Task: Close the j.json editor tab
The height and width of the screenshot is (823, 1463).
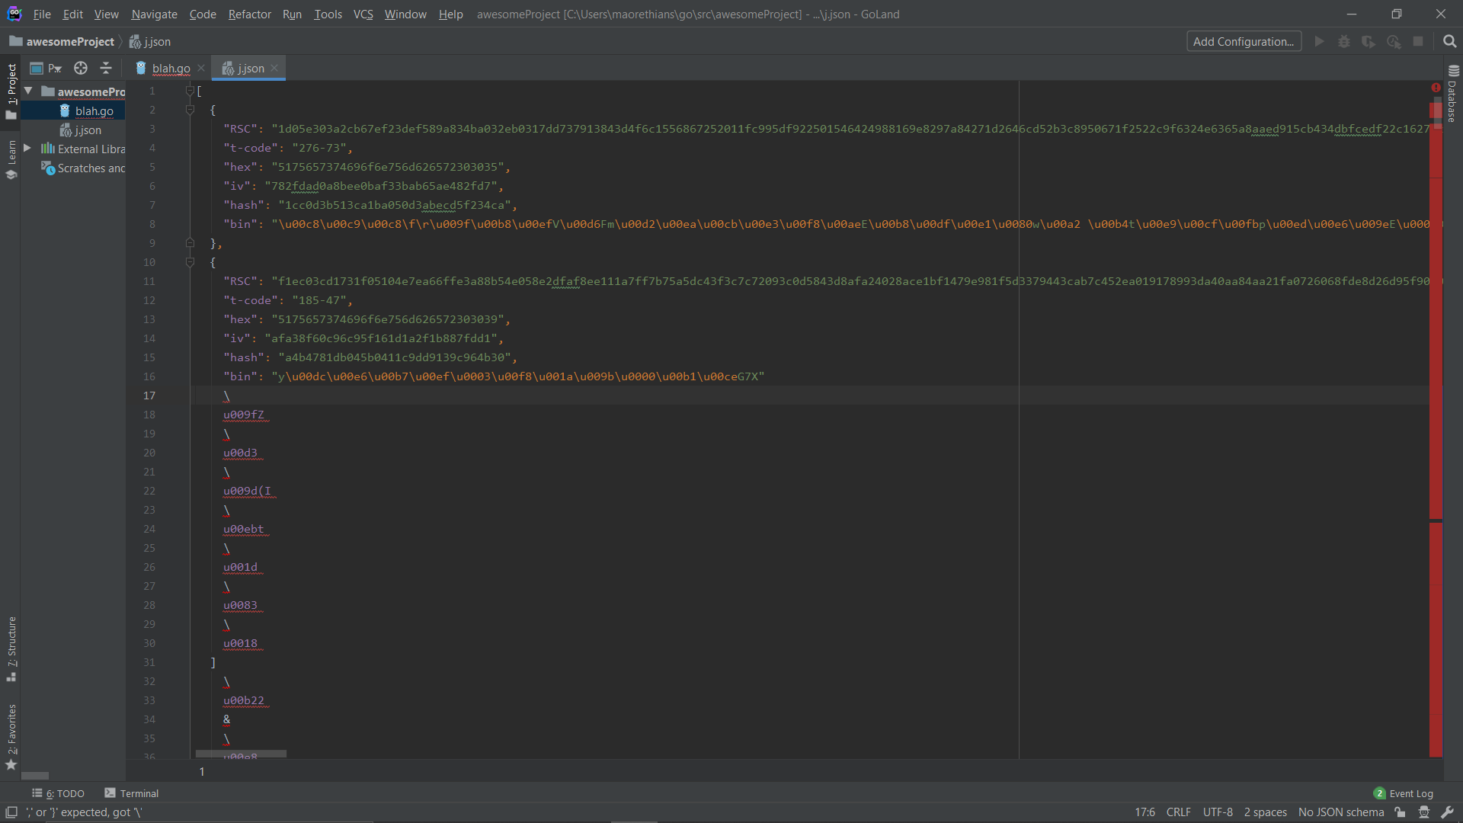Action: tap(274, 68)
